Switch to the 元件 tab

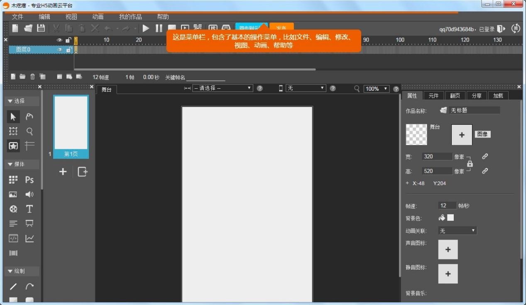433,96
